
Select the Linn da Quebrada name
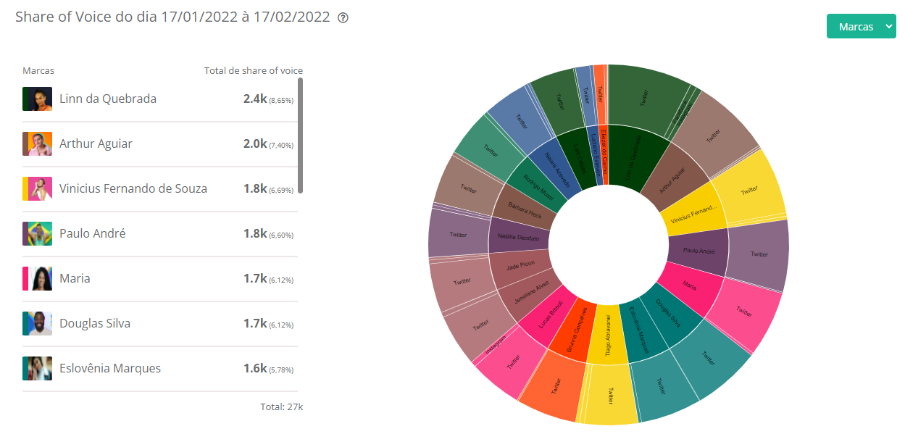click(108, 99)
